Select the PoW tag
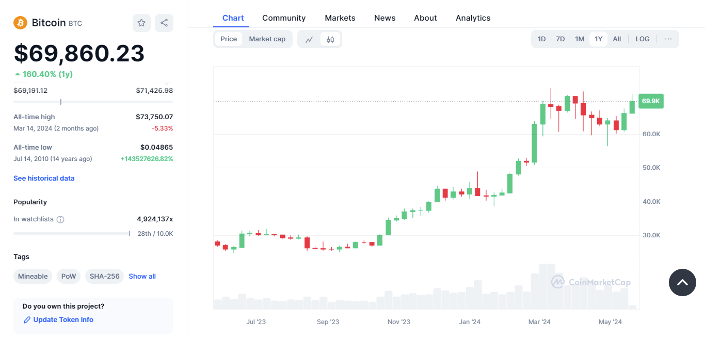This screenshot has width=705, height=339. point(69,277)
